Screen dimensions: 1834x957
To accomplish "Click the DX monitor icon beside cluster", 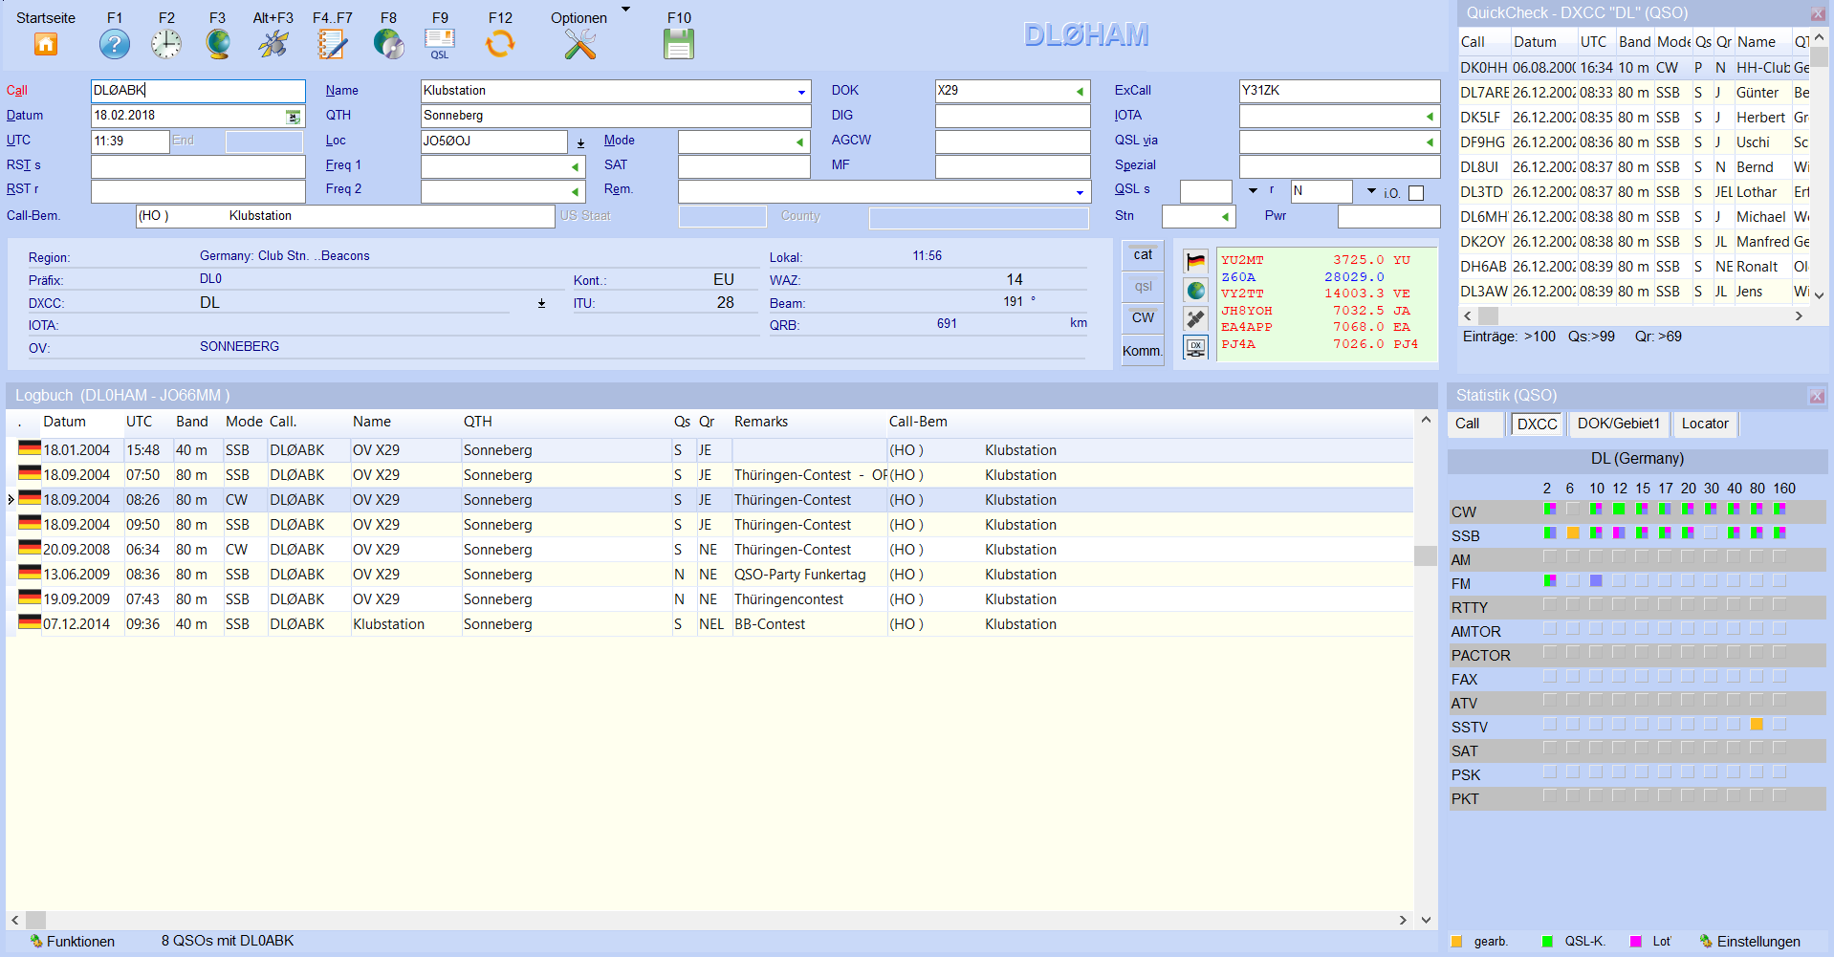I will click(x=1195, y=347).
